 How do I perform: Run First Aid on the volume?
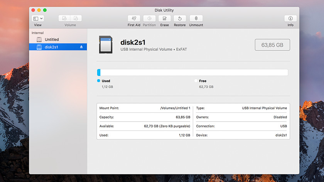tap(134, 18)
